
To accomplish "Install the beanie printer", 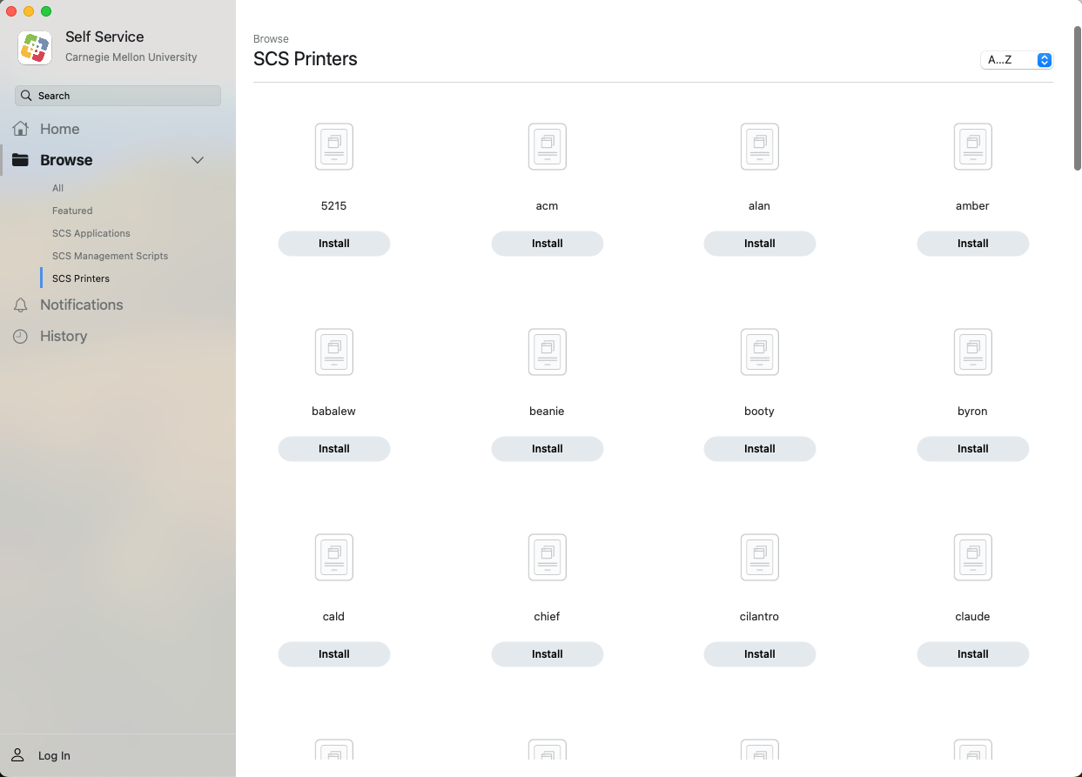I will pyautogui.click(x=548, y=449).
